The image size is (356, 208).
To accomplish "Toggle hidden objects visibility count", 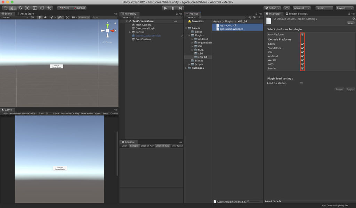I will [x=60, y=17].
